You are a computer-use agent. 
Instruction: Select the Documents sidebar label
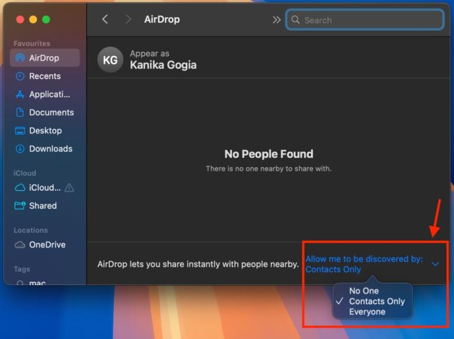click(51, 112)
